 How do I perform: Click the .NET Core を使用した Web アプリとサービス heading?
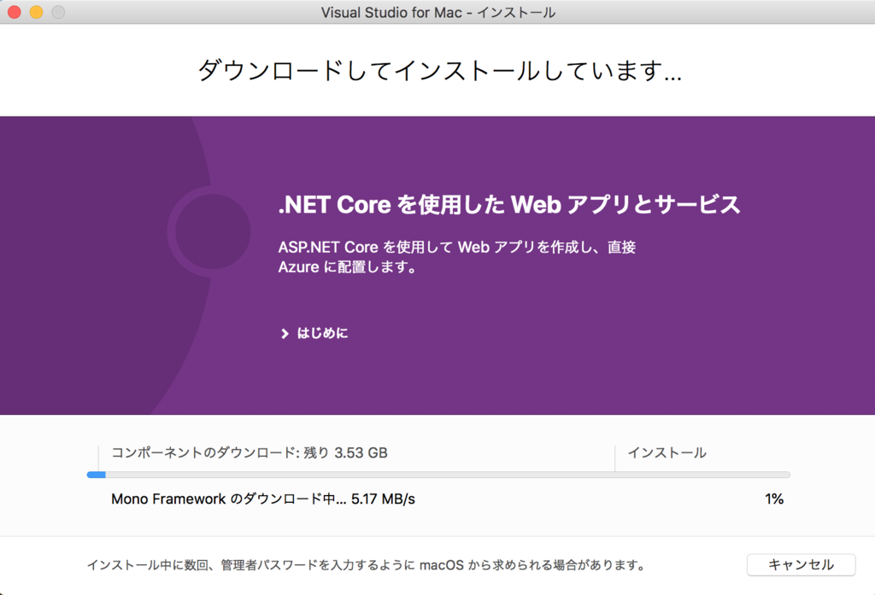tap(509, 205)
